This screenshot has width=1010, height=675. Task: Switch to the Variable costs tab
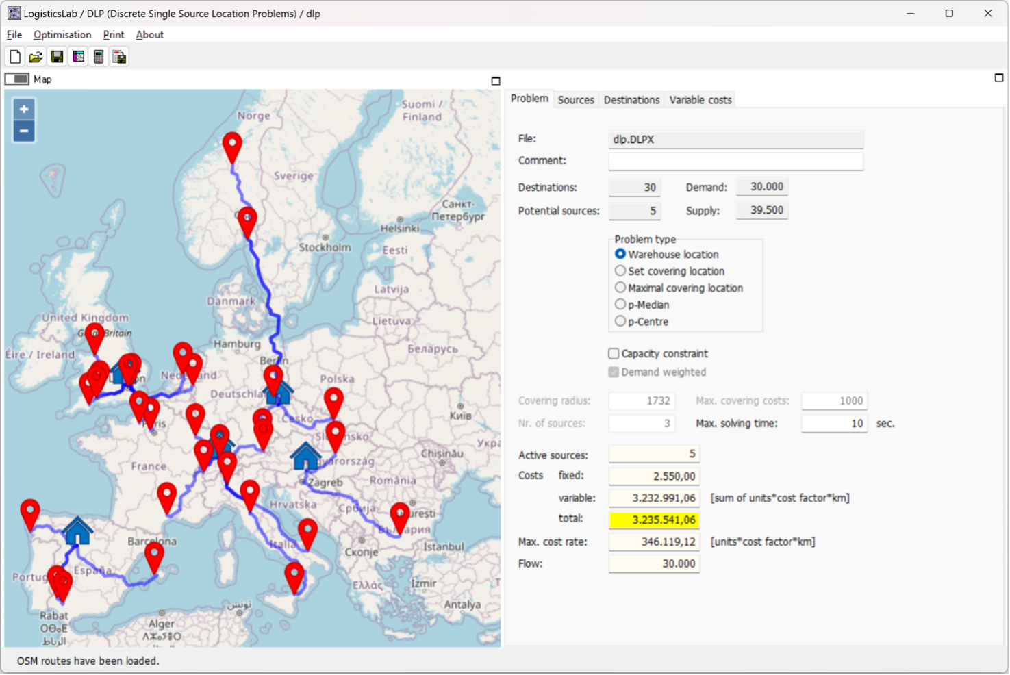click(x=700, y=100)
